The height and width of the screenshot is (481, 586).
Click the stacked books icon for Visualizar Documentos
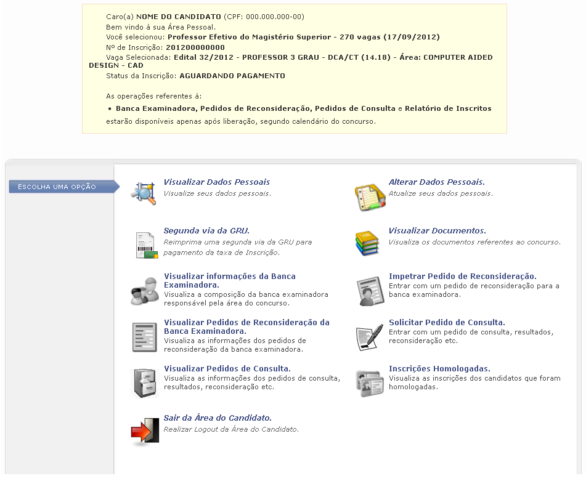[x=368, y=243]
